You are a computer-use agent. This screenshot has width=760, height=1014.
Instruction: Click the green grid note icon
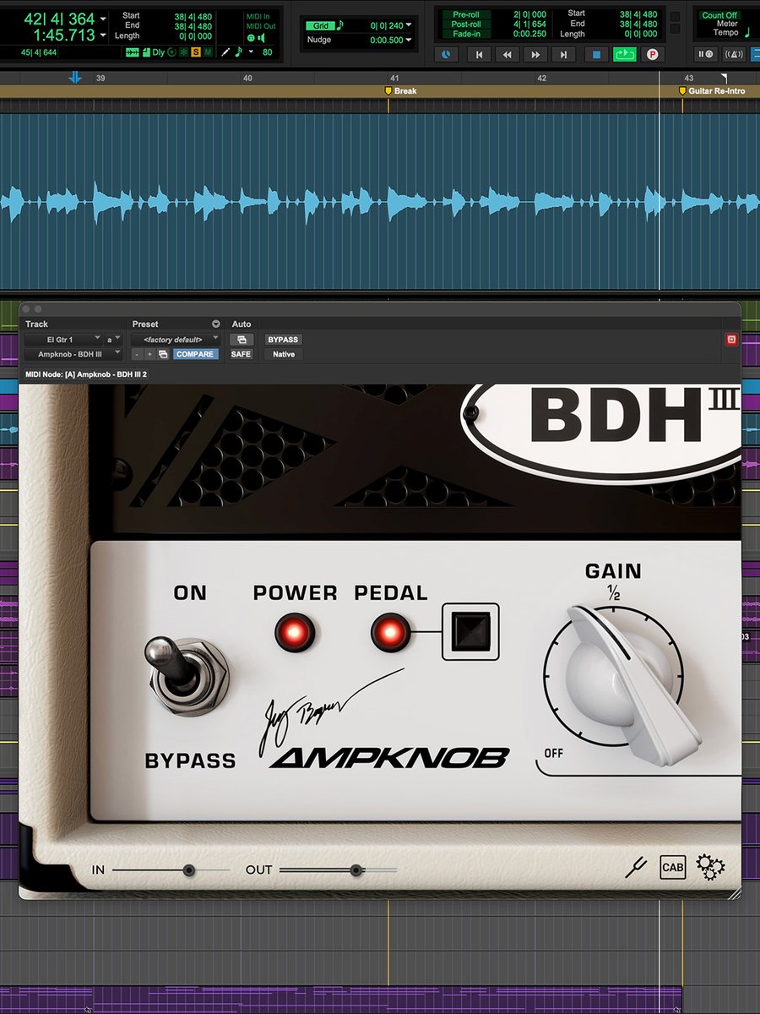tap(339, 25)
